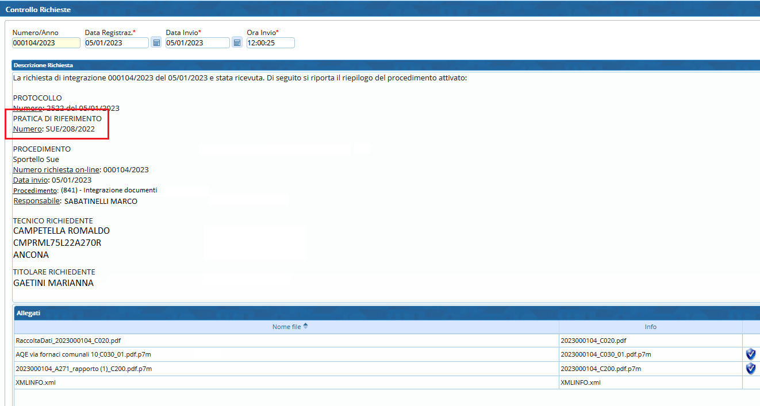This screenshot has height=406, width=760.
Task: Select the 2023000104_A271_rapporto file name
Action: pyautogui.click(x=83, y=369)
